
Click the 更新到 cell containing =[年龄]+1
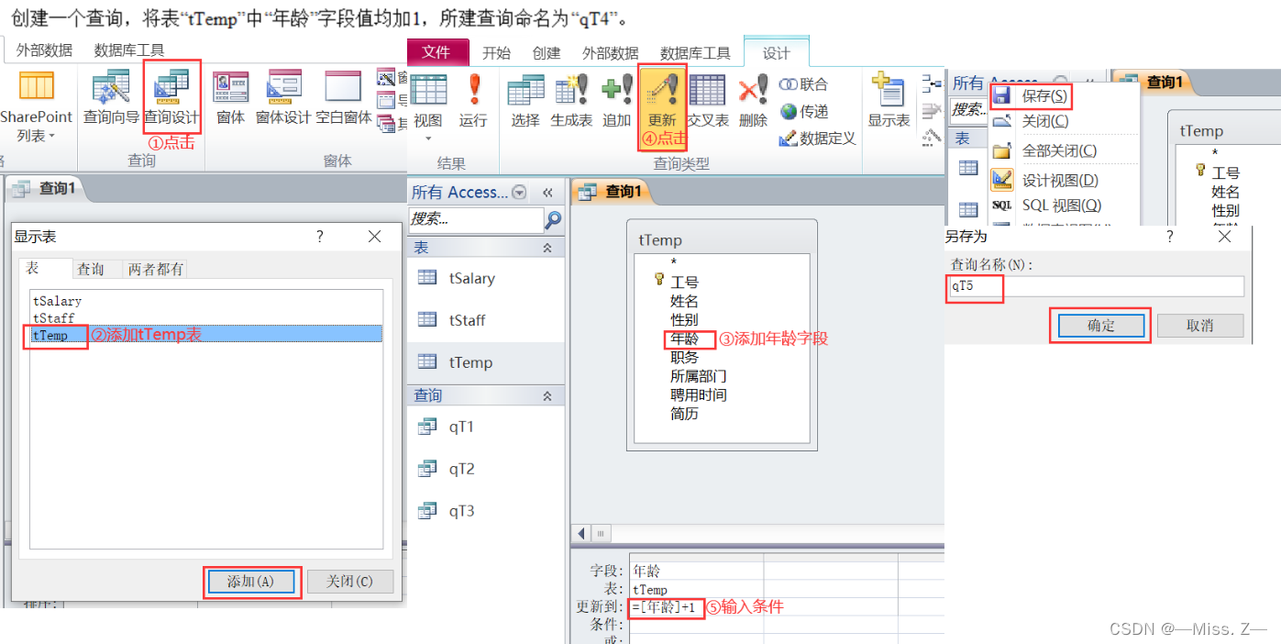click(697, 608)
